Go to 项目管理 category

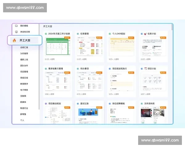[24, 72]
